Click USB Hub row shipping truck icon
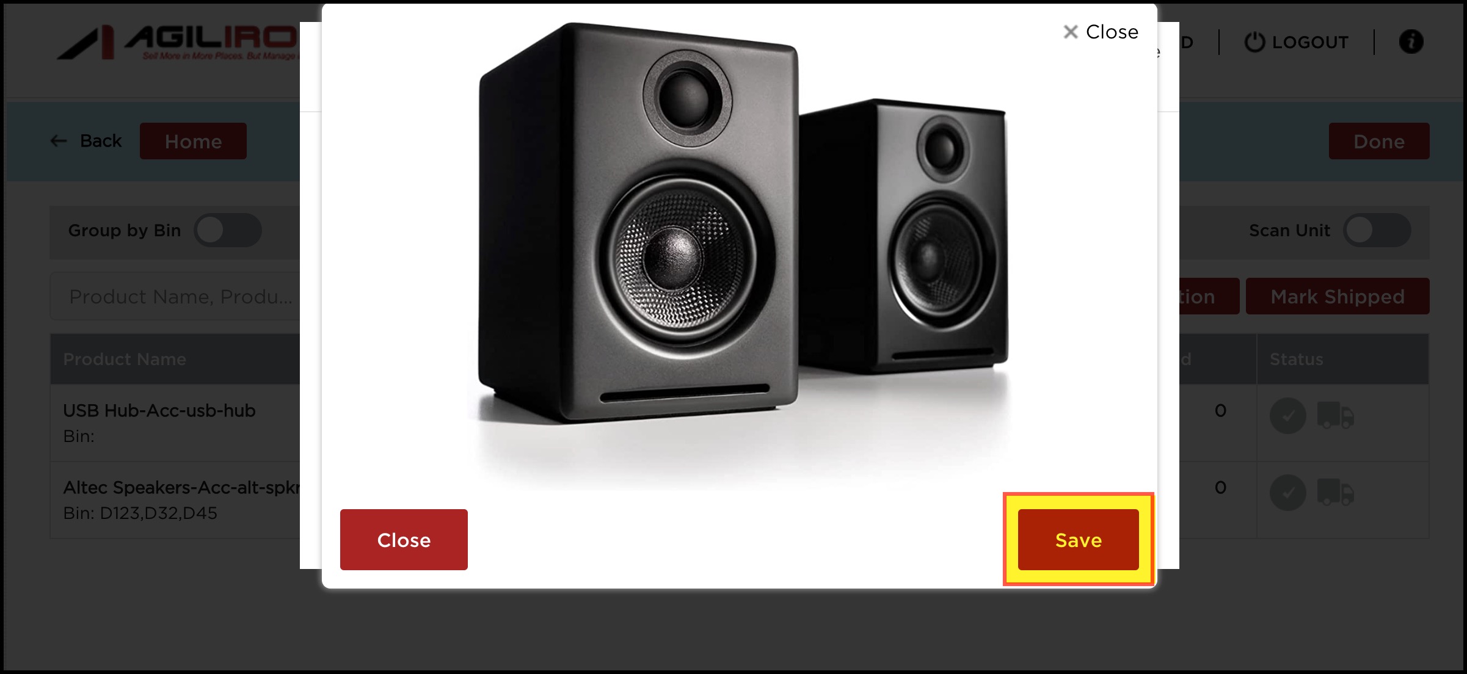Image resolution: width=1467 pixels, height=674 pixels. click(x=1336, y=416)
